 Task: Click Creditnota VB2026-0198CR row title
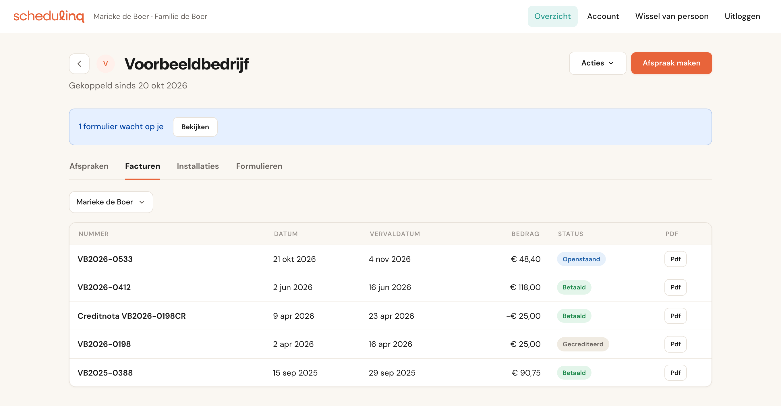[132, 316]
